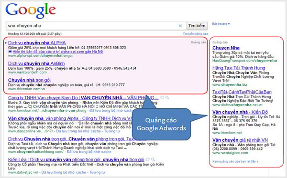Open the cached copy of kiendovn.net result

(x=111, y=111)
